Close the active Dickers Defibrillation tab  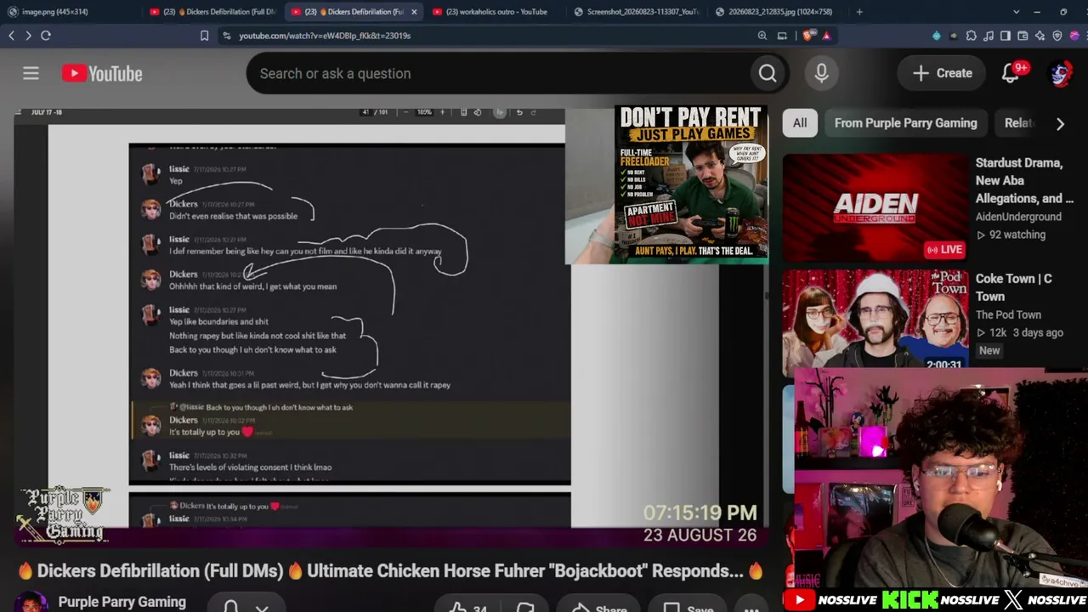pos(414,12)
